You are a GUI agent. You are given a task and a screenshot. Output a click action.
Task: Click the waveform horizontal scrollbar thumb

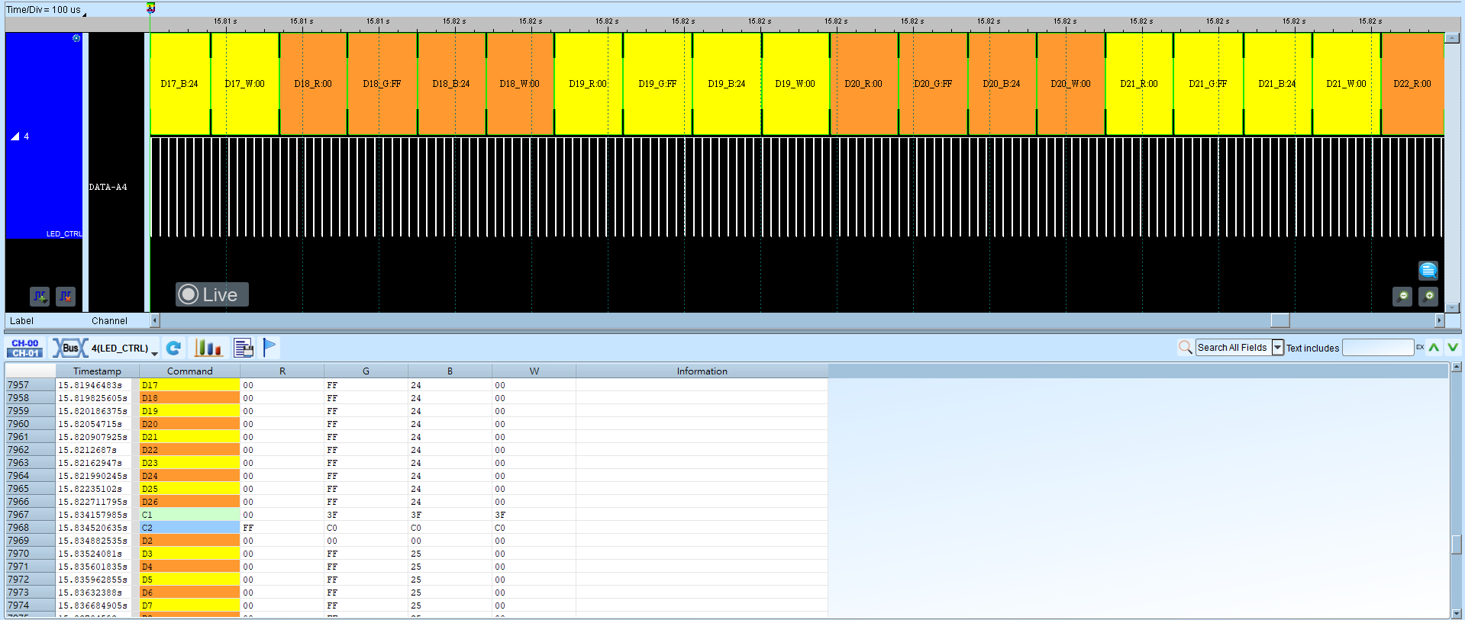(x=1280, y=321)
